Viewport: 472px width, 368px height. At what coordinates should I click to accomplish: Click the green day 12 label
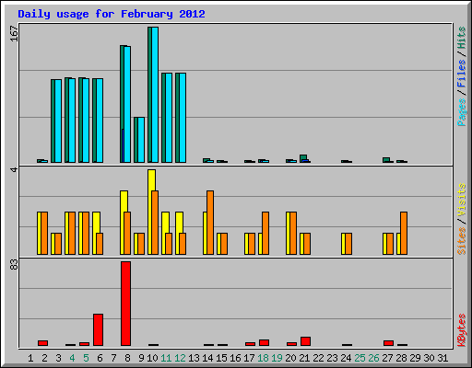tap(180, 358)
